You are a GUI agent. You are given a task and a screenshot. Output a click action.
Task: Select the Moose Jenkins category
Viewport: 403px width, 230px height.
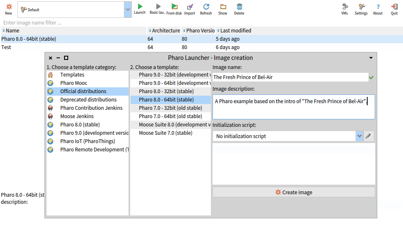[88, 116]
